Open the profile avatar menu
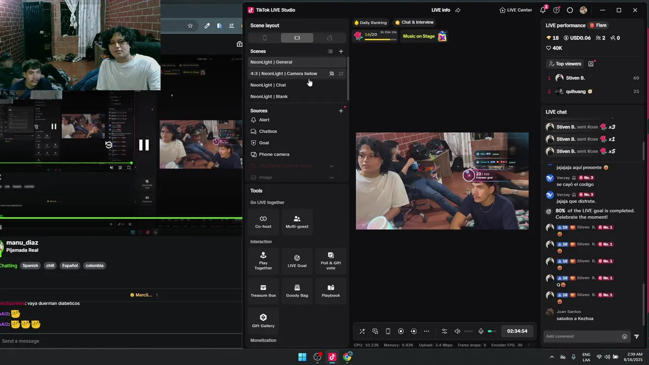 coord(584,10)
